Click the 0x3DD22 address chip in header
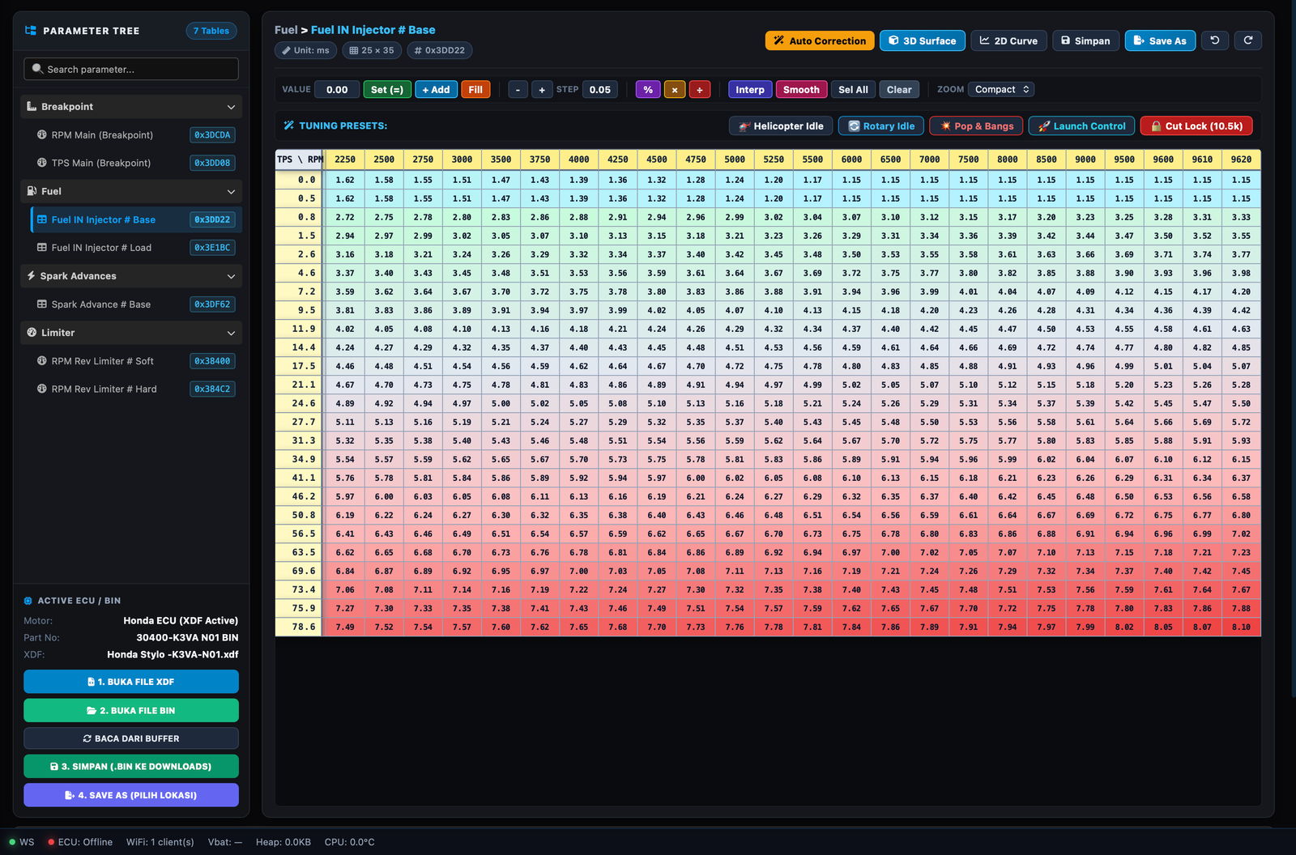The image size is (1296, 855). (x=440, y=50)
